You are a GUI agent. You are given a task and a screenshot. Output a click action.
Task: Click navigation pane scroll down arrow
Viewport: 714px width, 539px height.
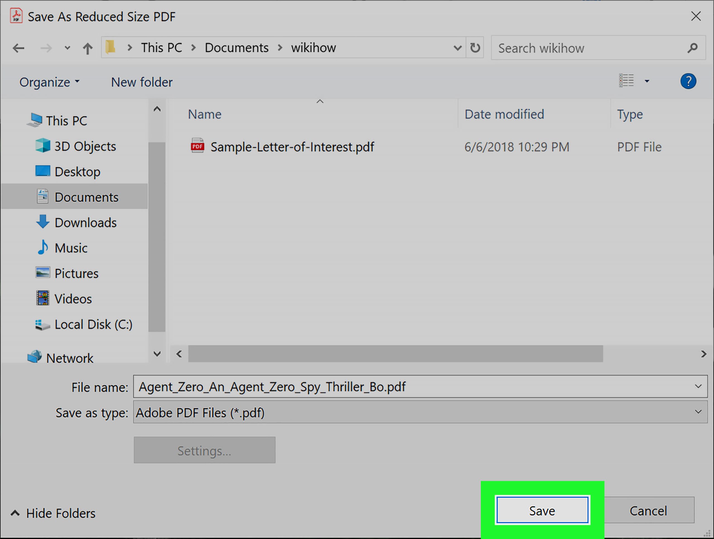click(x=157, y=354)
